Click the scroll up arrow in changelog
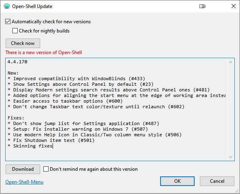Image resolution: width=240 pixels, height=194 pixels. (x=230, y=62)
